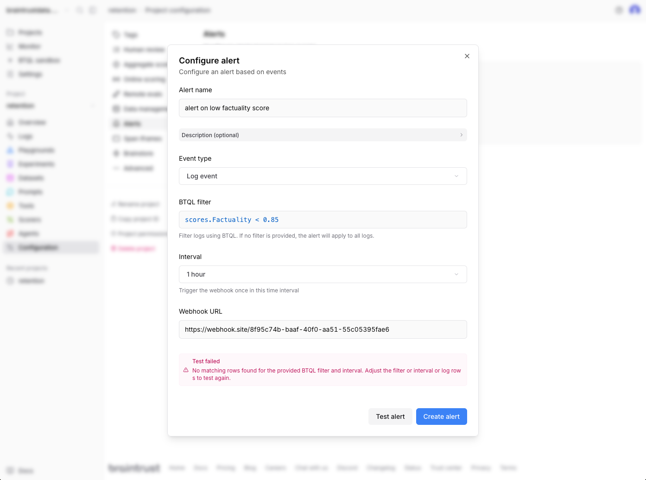
Task: Switch to the Alerts configuration tab
Action: point(133,124)
